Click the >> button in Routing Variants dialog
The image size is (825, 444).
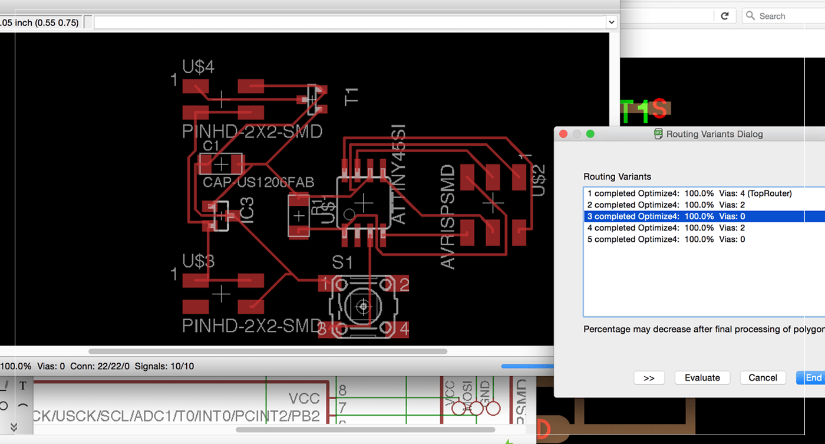[649, 378]
